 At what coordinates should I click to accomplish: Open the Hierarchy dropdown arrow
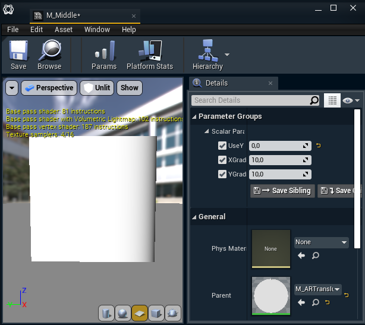tap(227, 54)
